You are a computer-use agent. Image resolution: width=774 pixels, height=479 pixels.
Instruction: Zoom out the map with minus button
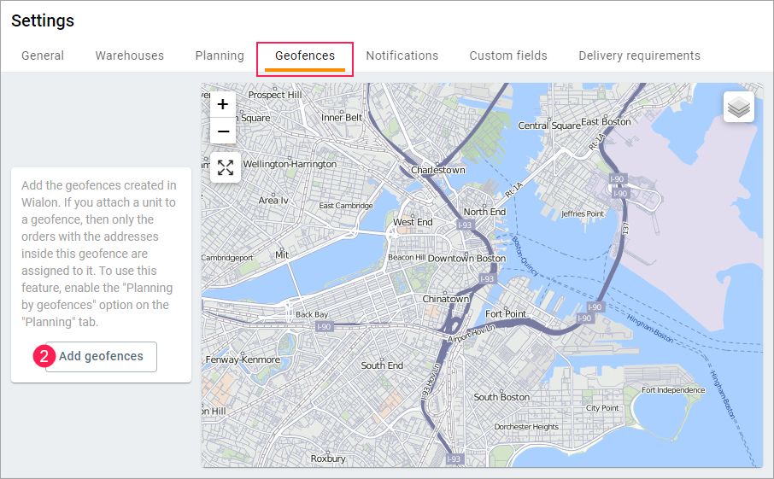coord(223,131)
